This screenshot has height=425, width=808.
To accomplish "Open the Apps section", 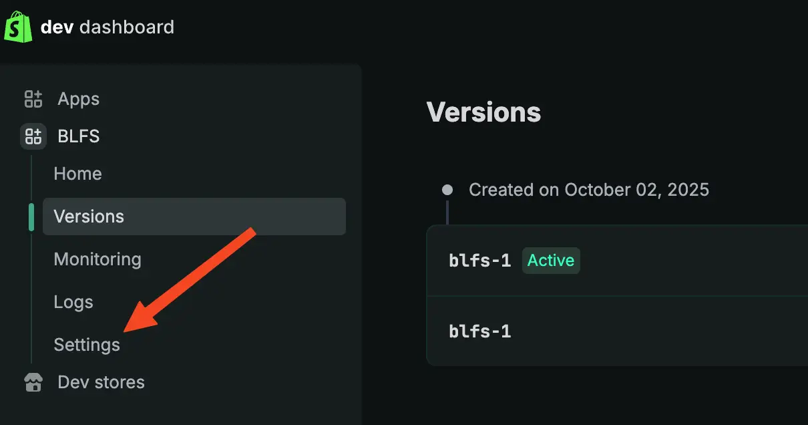I will (x=78, y=98).
